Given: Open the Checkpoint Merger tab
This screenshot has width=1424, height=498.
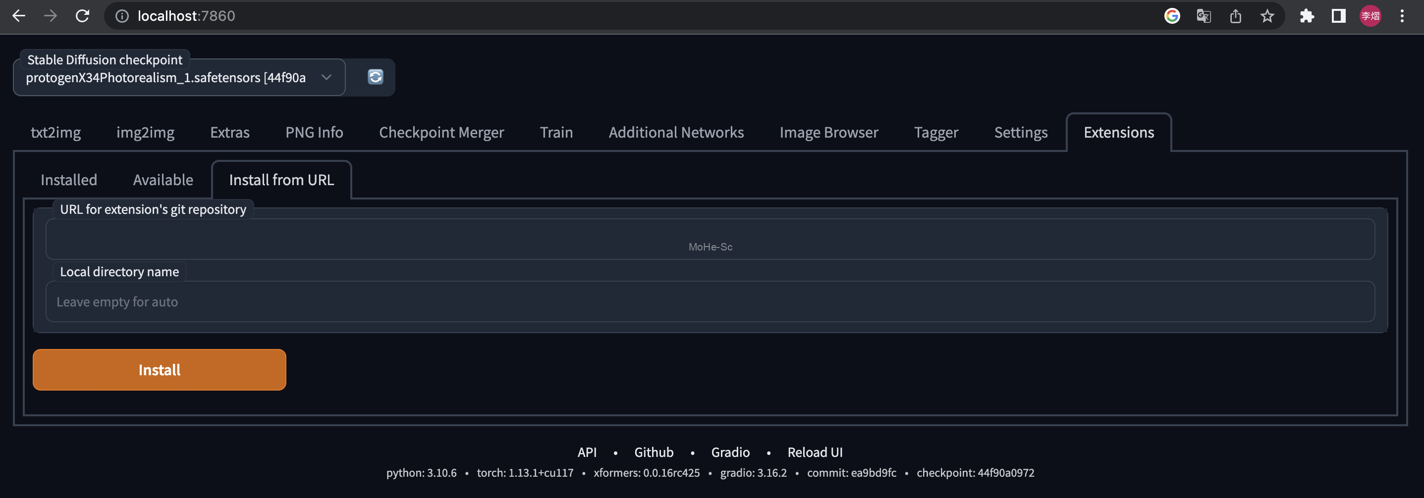Looking at the screenshot, I should tap(441, 133).
